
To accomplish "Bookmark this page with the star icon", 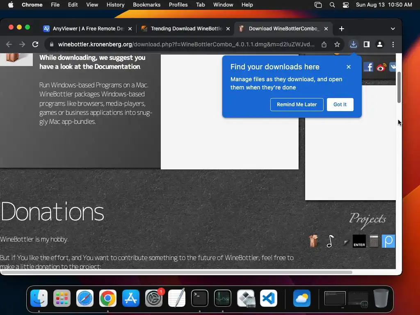I will pyautogui.click(x=337, y=44).
